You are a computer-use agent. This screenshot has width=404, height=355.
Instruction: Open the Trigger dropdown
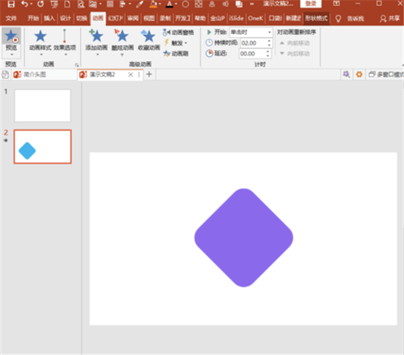point(176,42)
